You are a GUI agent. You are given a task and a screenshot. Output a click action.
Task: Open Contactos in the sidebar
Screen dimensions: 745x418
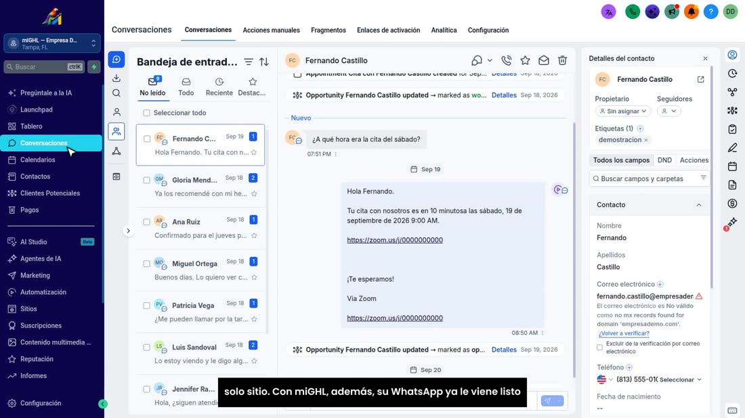(35, 177)
